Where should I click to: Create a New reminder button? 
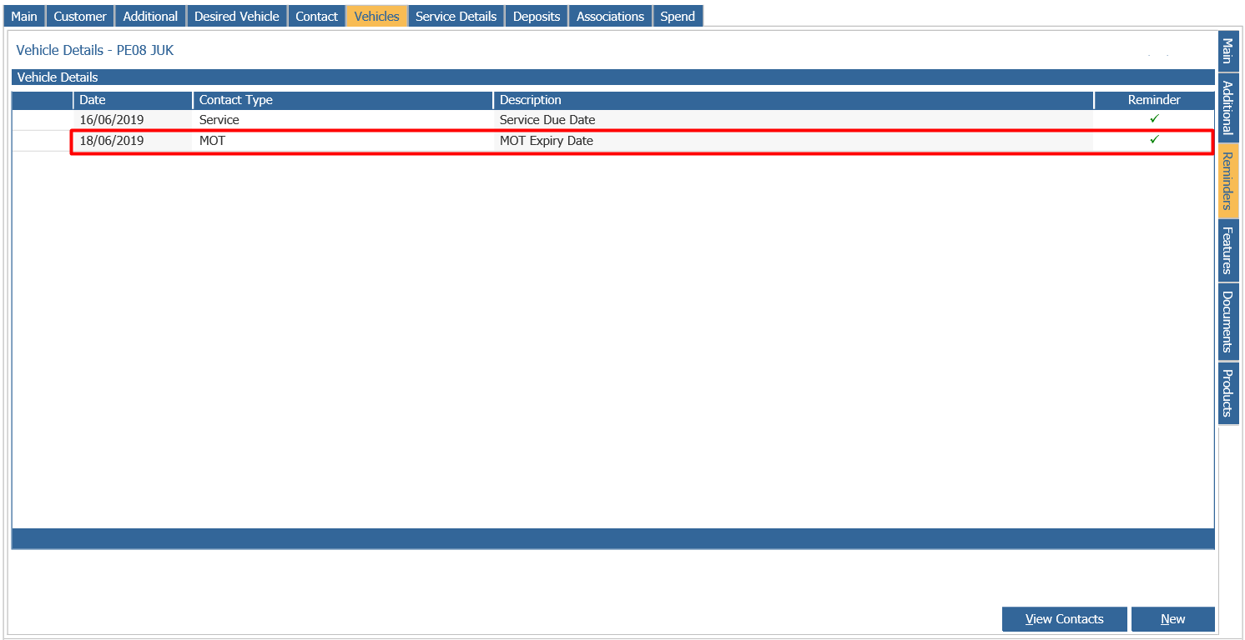click(x=1172, y=619)
